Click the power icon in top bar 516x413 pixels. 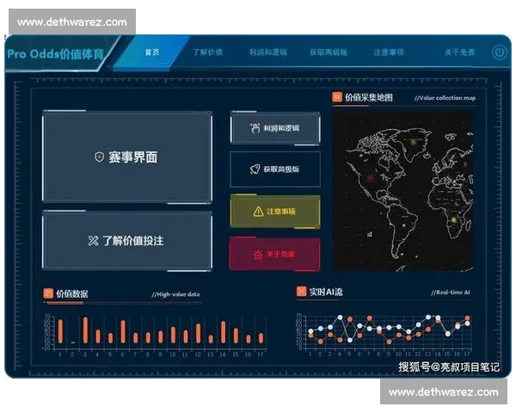pyautogui.click(x=499, y=52)
